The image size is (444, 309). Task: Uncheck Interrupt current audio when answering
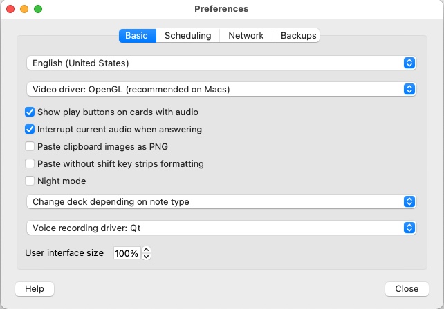30,129
